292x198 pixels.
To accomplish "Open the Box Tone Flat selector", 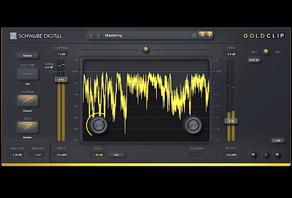I will point(27,74).
